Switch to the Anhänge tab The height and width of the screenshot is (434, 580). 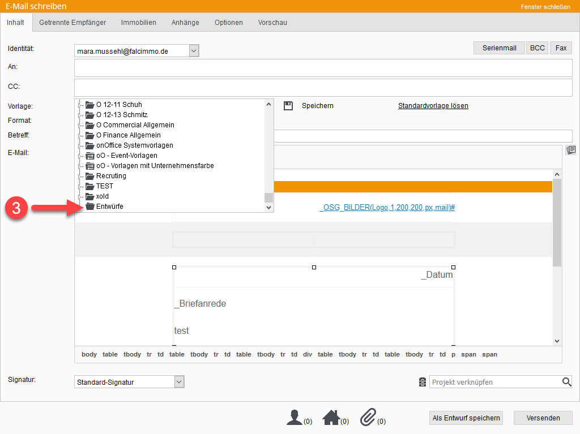(x=185, y=23)
